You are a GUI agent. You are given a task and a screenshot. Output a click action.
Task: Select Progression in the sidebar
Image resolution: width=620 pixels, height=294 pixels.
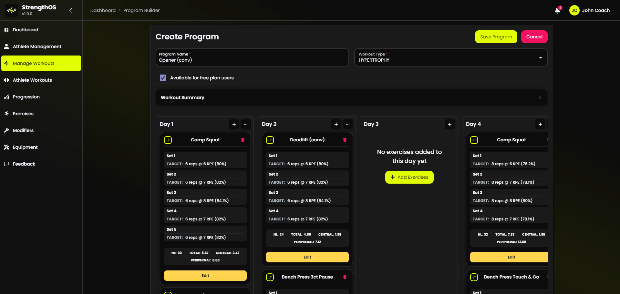[x=26, y=97]
